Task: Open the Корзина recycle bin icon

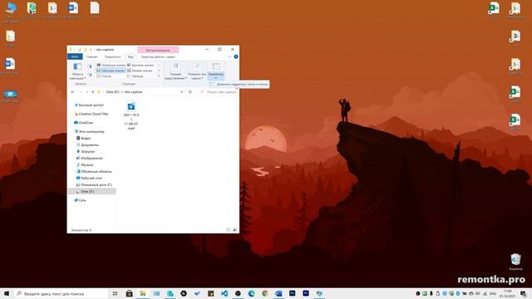Action: click(515, 262)
